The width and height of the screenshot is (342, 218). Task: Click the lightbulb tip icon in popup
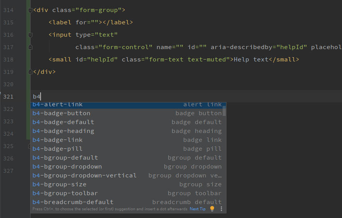(x=212, y=209)
